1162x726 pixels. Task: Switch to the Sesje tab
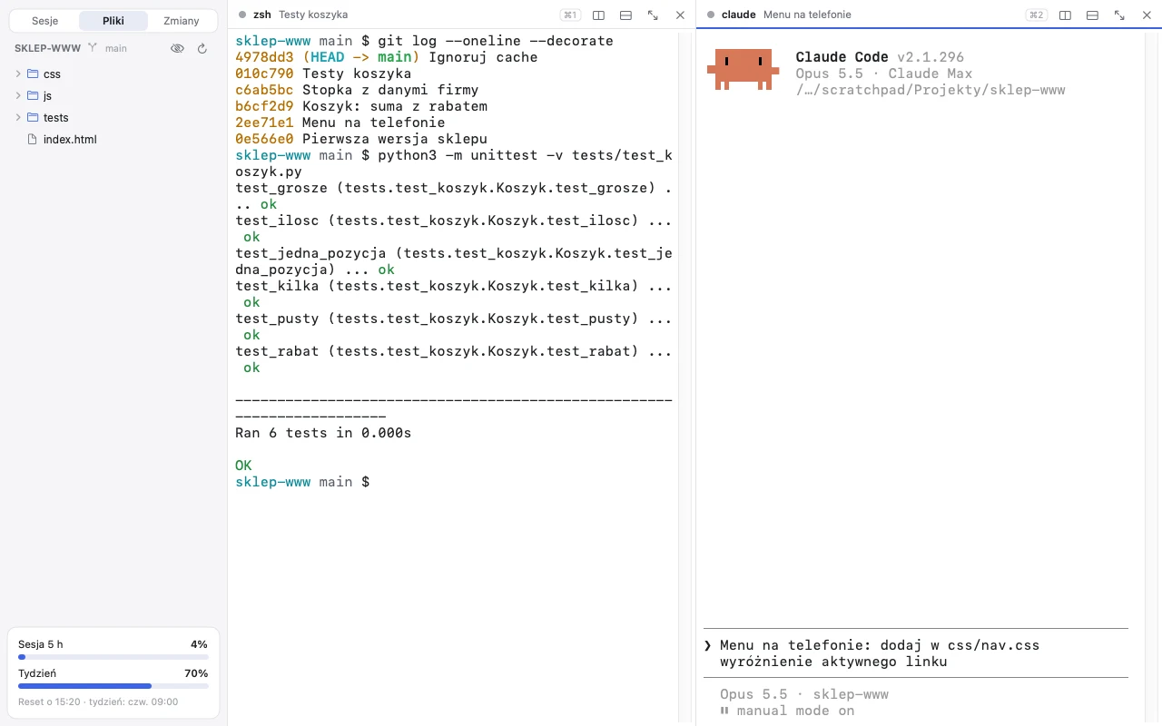pos(44,21)
